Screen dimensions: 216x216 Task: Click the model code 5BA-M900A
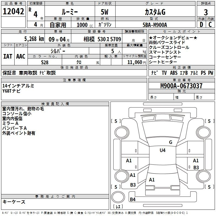(155, 25)
